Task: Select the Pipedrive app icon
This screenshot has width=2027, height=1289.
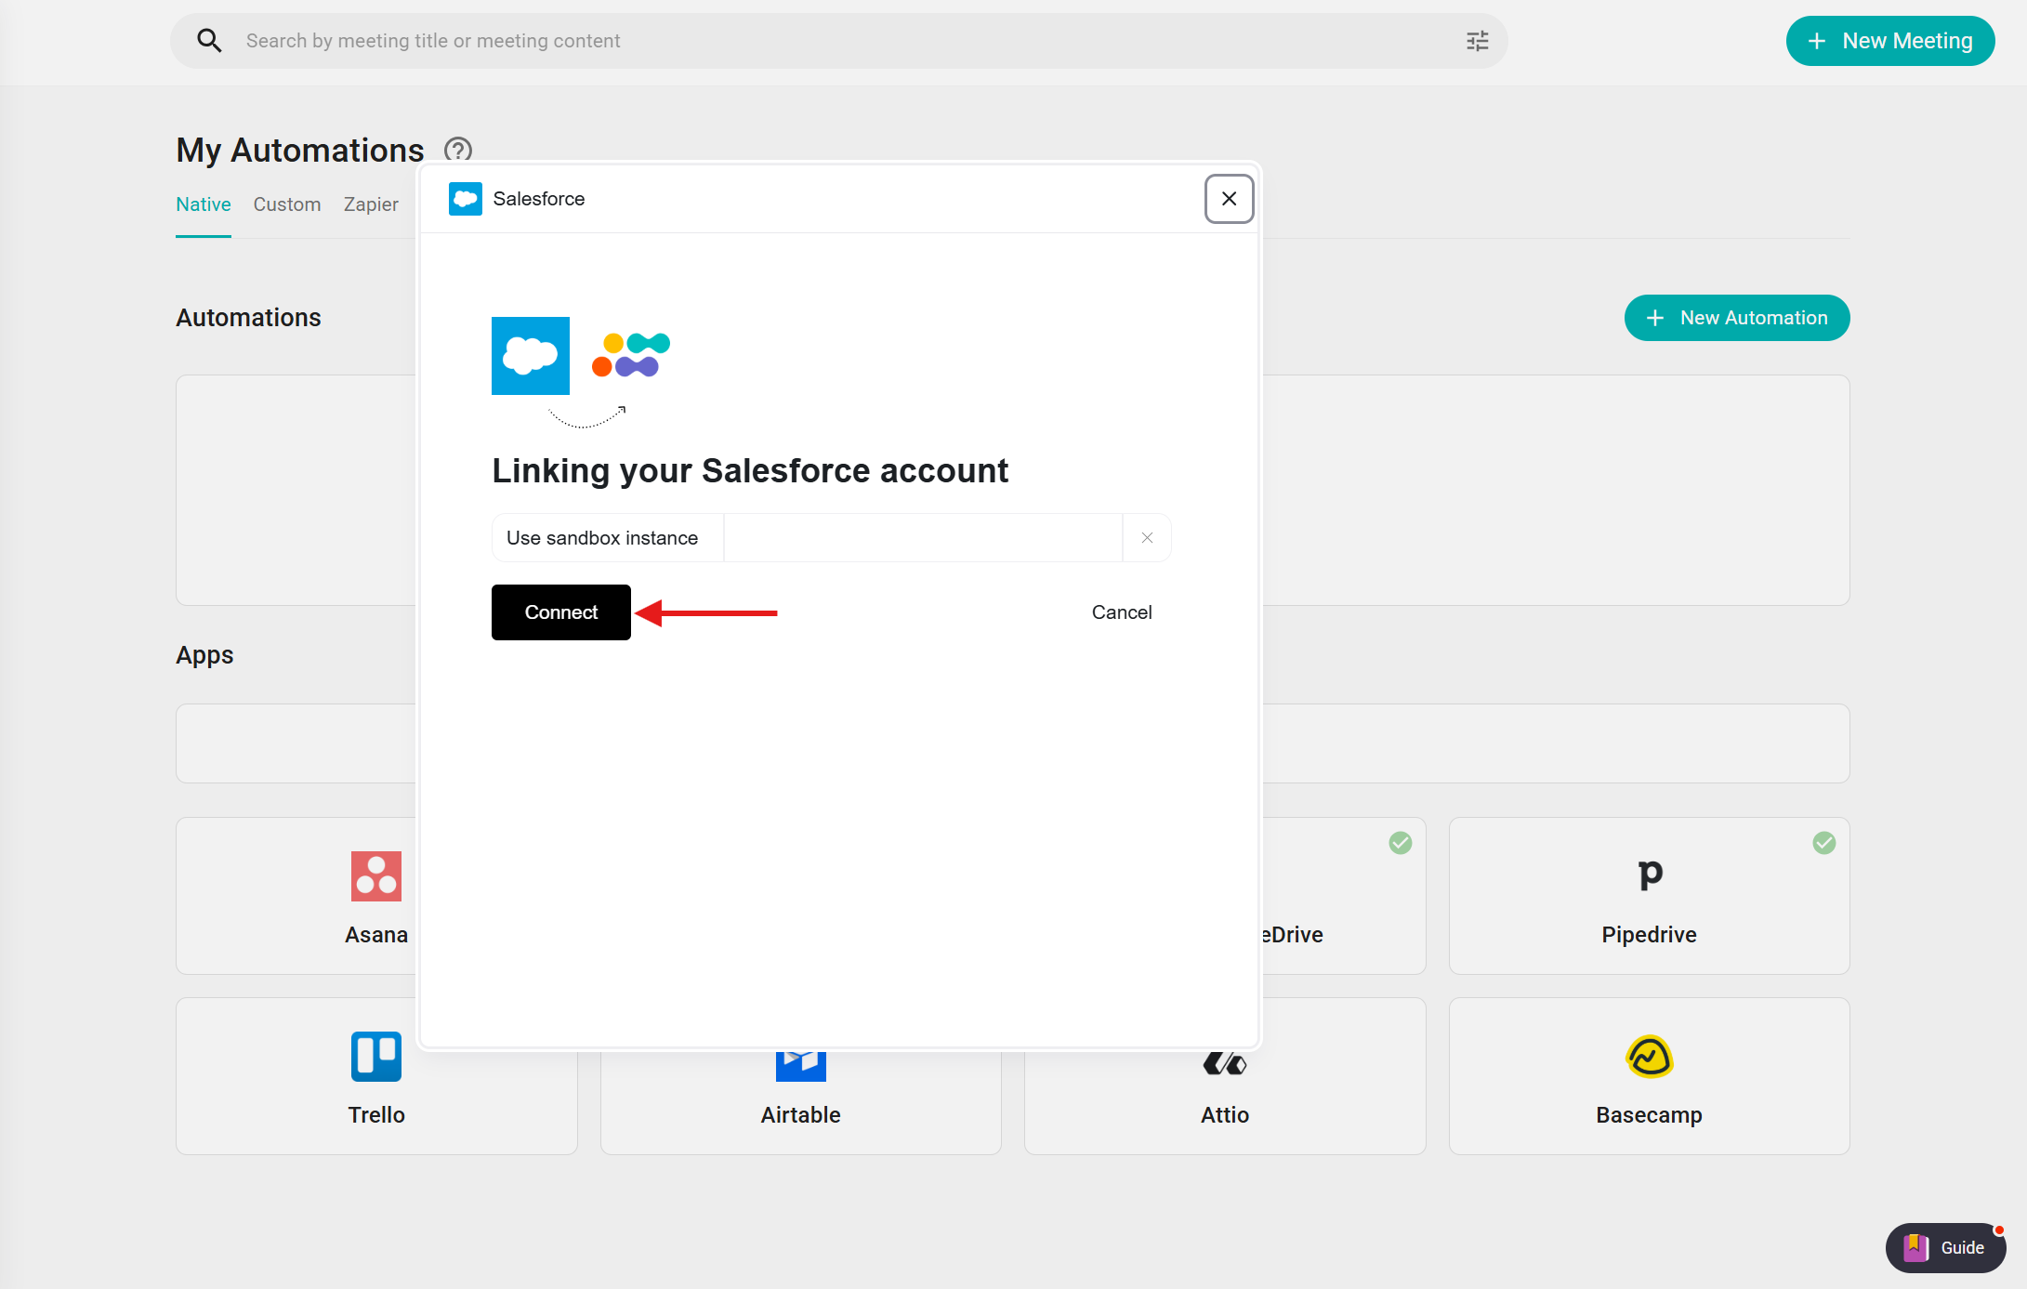Action: [1649, 874]
